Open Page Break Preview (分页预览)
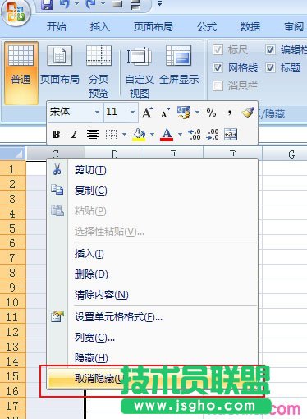The width and height of the screenshot is (307, 419). pyautogui.click(x=99, y=71)
